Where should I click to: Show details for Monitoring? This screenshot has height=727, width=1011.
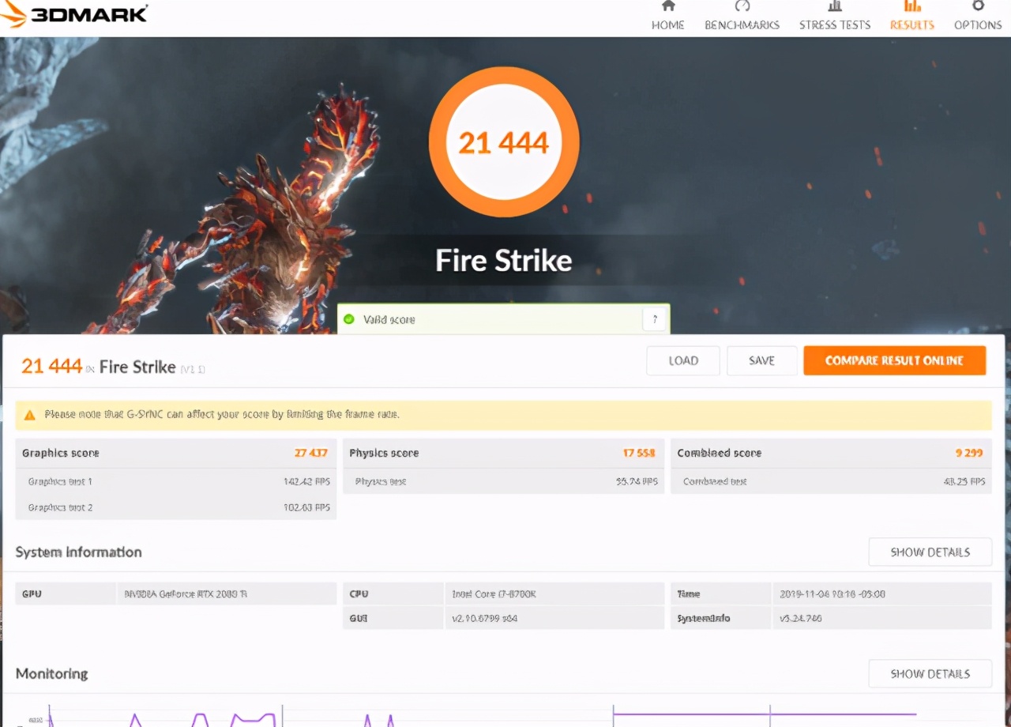coord(930,674)
